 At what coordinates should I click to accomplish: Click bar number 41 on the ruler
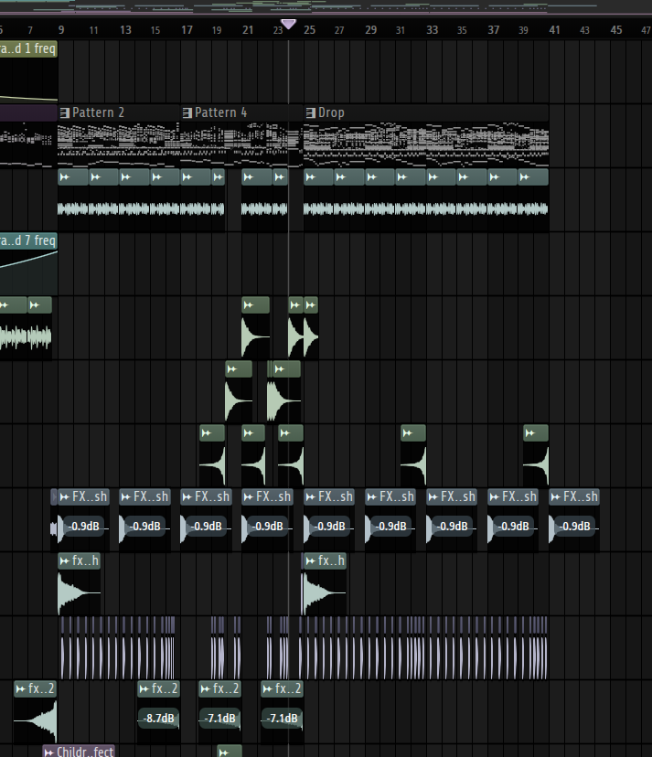pyautogui.click(x=554, y=30)
